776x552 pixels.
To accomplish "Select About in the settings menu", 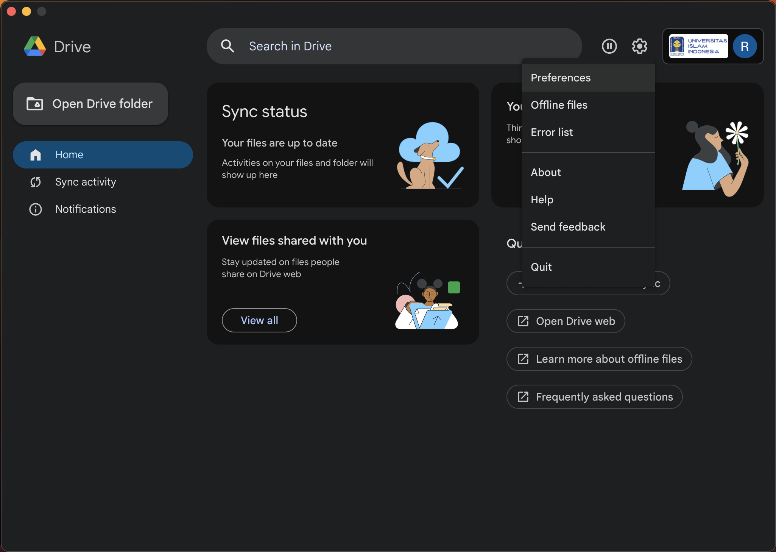I will pos(545,173).
